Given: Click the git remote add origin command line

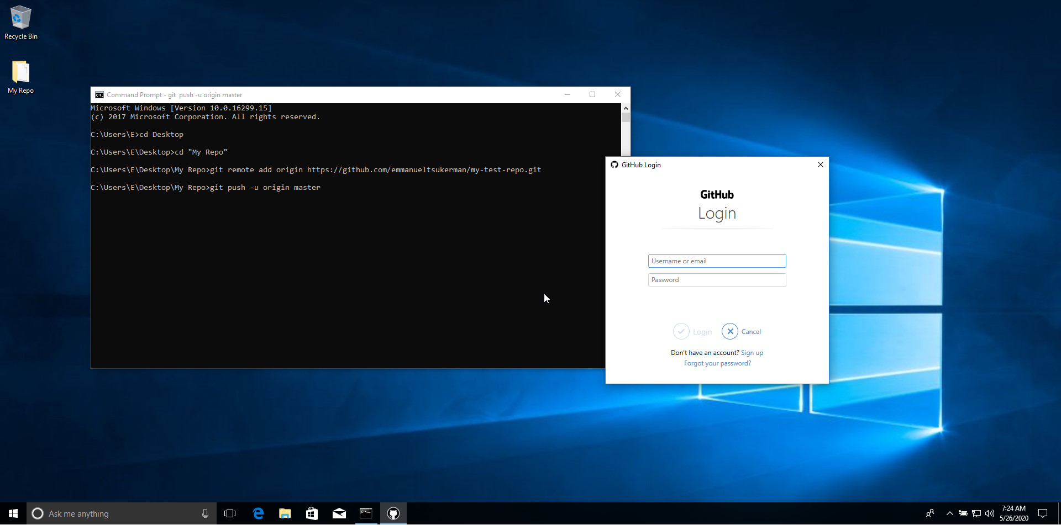Looking at the screenshot, I should 316,170.
